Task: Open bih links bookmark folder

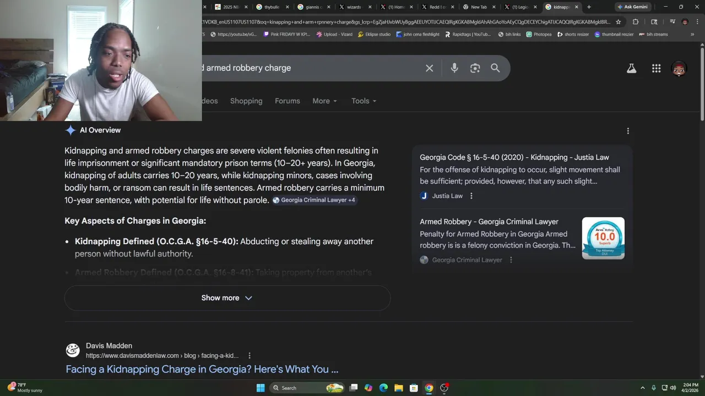Action: [x=509, y=34]
